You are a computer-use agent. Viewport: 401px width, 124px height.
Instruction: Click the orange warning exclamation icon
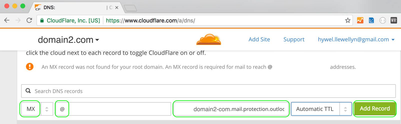30,67
